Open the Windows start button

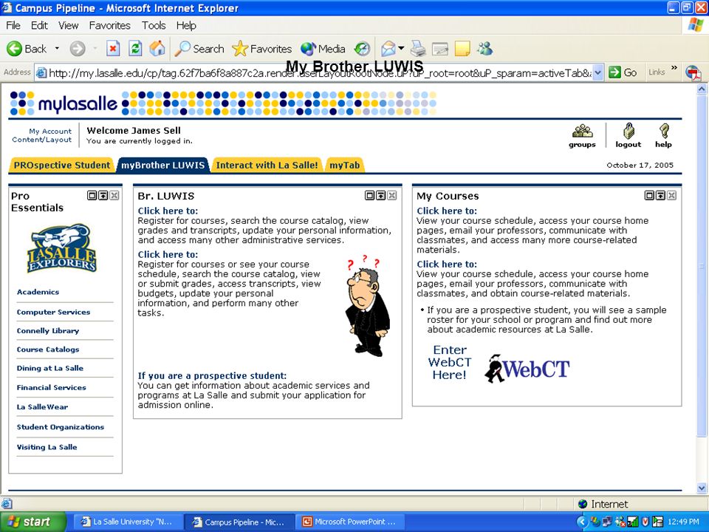(33, 522)
